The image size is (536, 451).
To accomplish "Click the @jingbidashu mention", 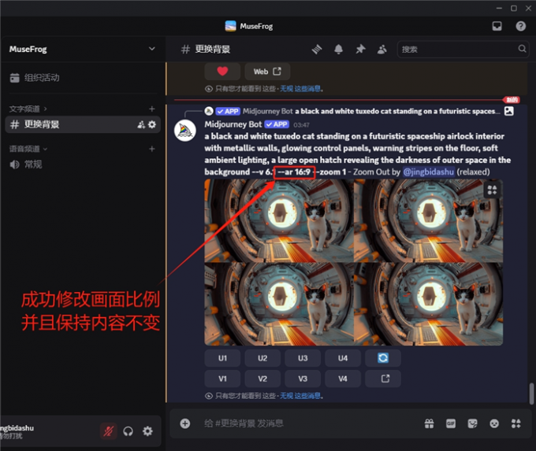I will [x=428, y=172].
